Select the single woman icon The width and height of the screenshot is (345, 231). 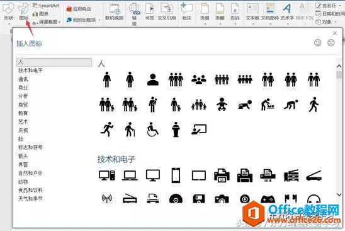[x=130, y=80]
